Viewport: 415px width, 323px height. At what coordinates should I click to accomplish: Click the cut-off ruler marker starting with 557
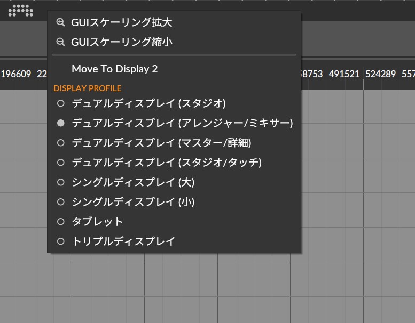point(408,74)
